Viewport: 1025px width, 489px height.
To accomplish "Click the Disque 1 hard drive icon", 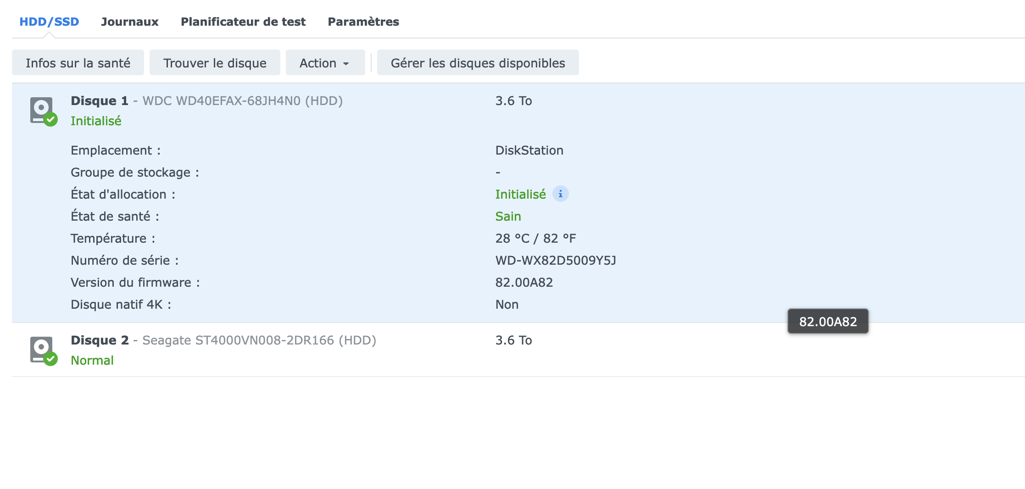I will 42,110.
